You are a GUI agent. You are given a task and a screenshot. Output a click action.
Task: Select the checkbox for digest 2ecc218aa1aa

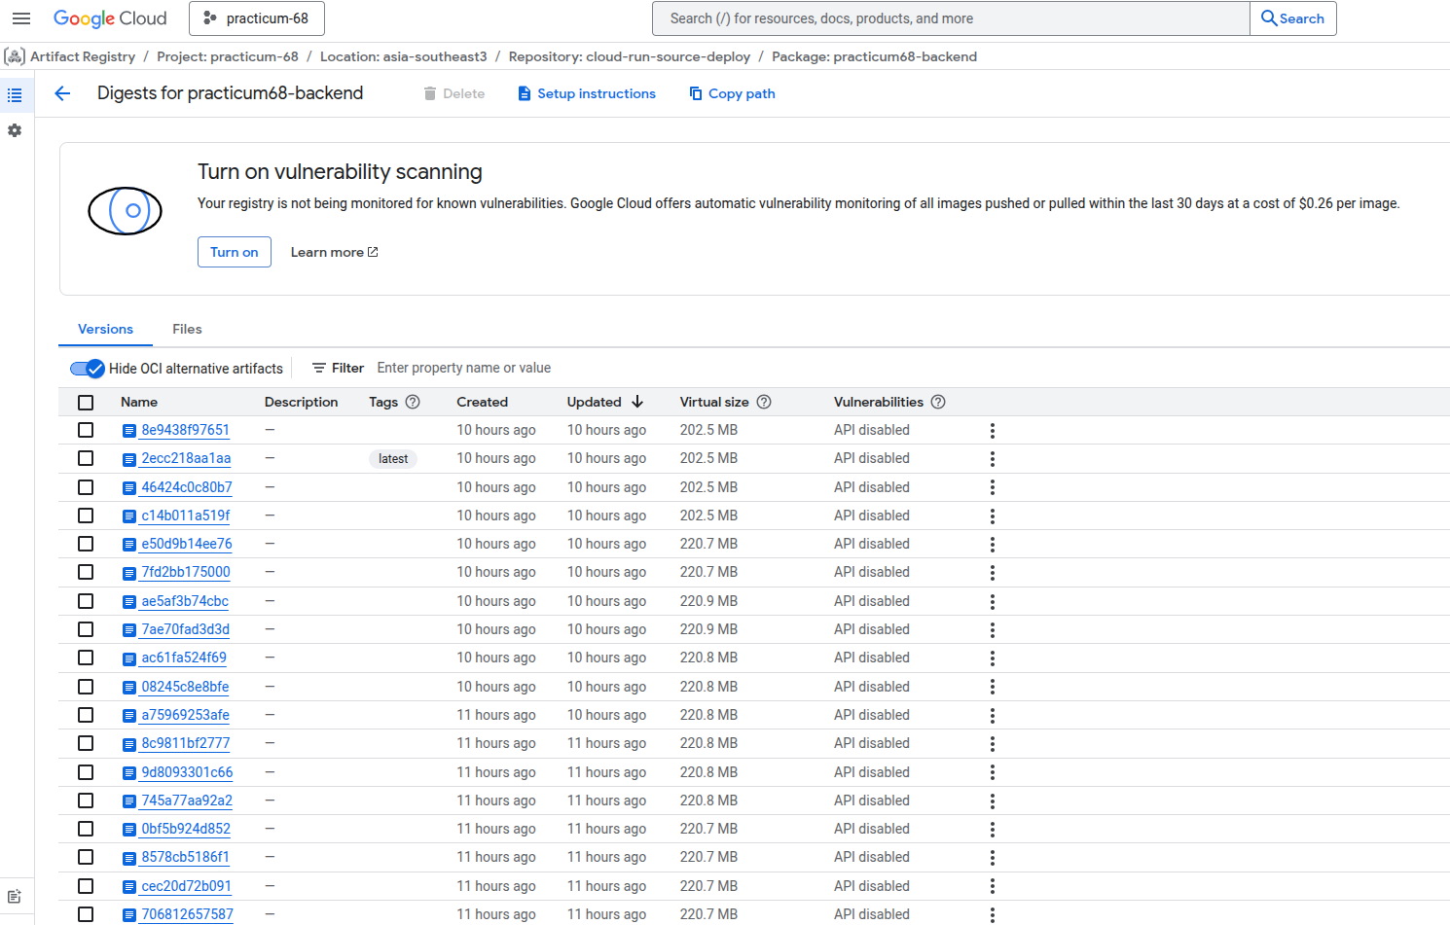coord(86,458)
